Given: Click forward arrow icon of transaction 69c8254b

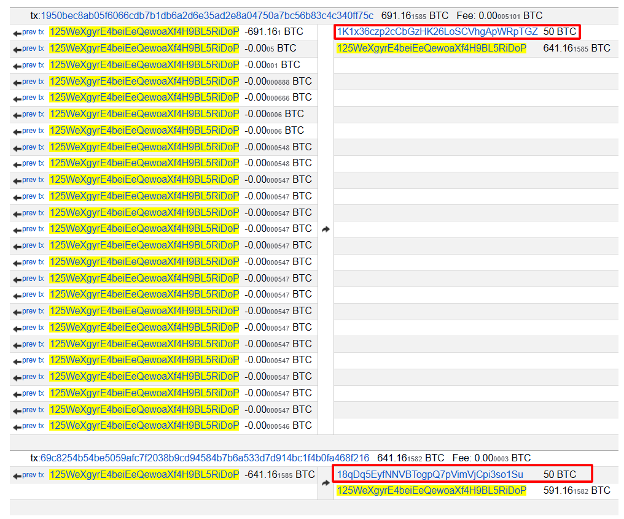Looking at the screenshot, I should click(326, 483).
